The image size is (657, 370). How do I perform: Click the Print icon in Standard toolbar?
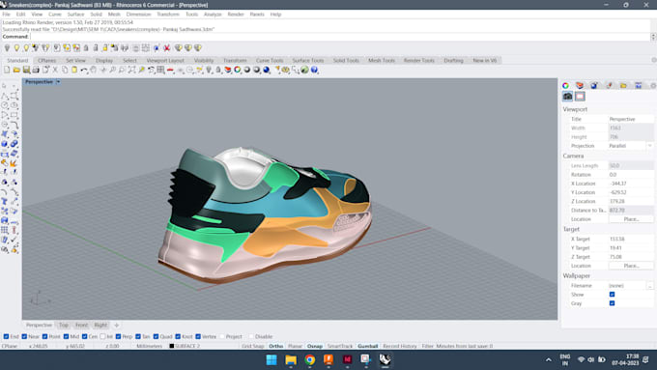point(36,70)
